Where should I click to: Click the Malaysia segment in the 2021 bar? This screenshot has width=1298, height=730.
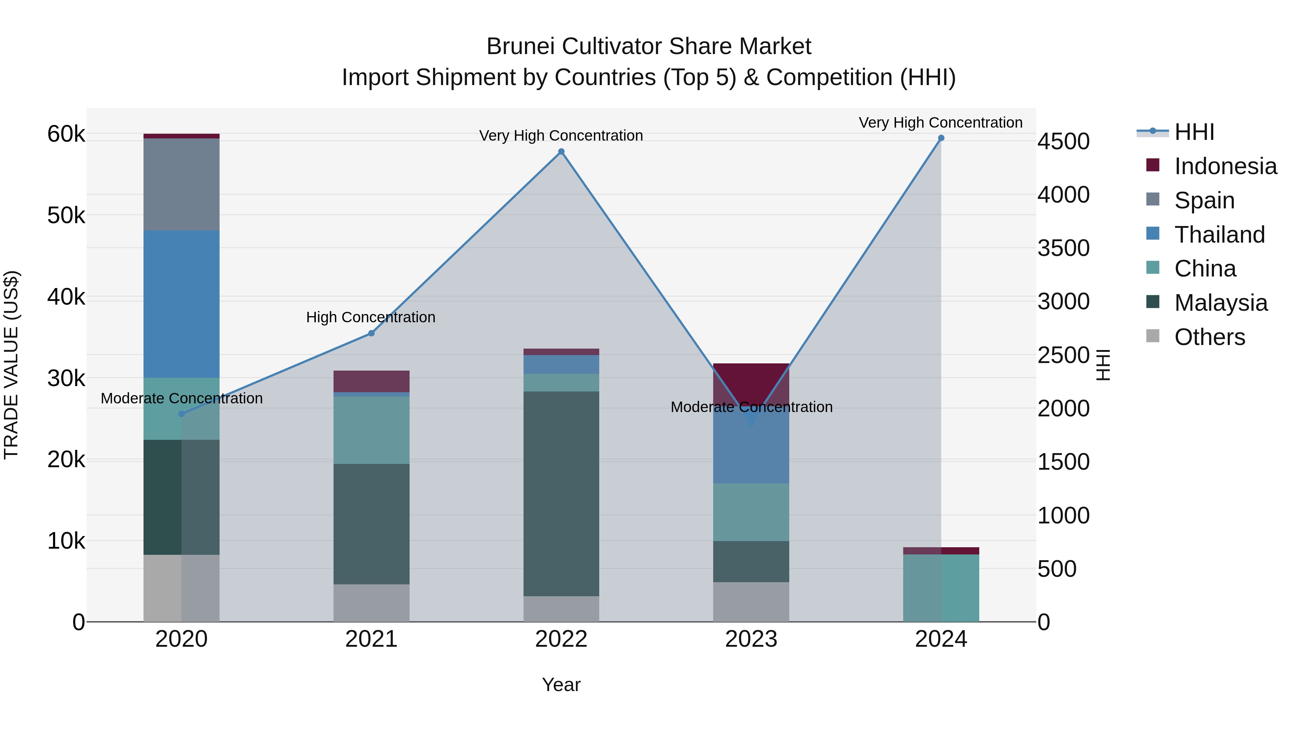(371, 524)
